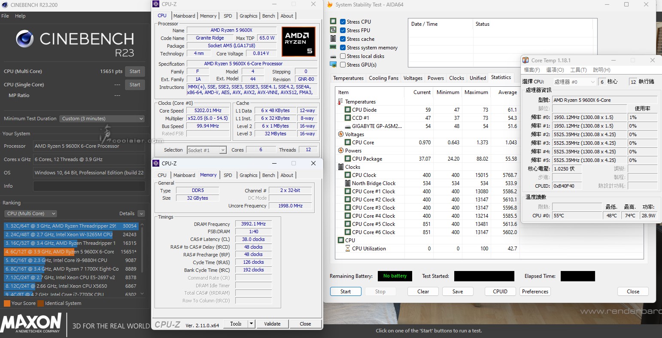Viewport: 662px width, 338px height.
Task: Open the Help menu in Cinebench
Action: pos(20,16)
